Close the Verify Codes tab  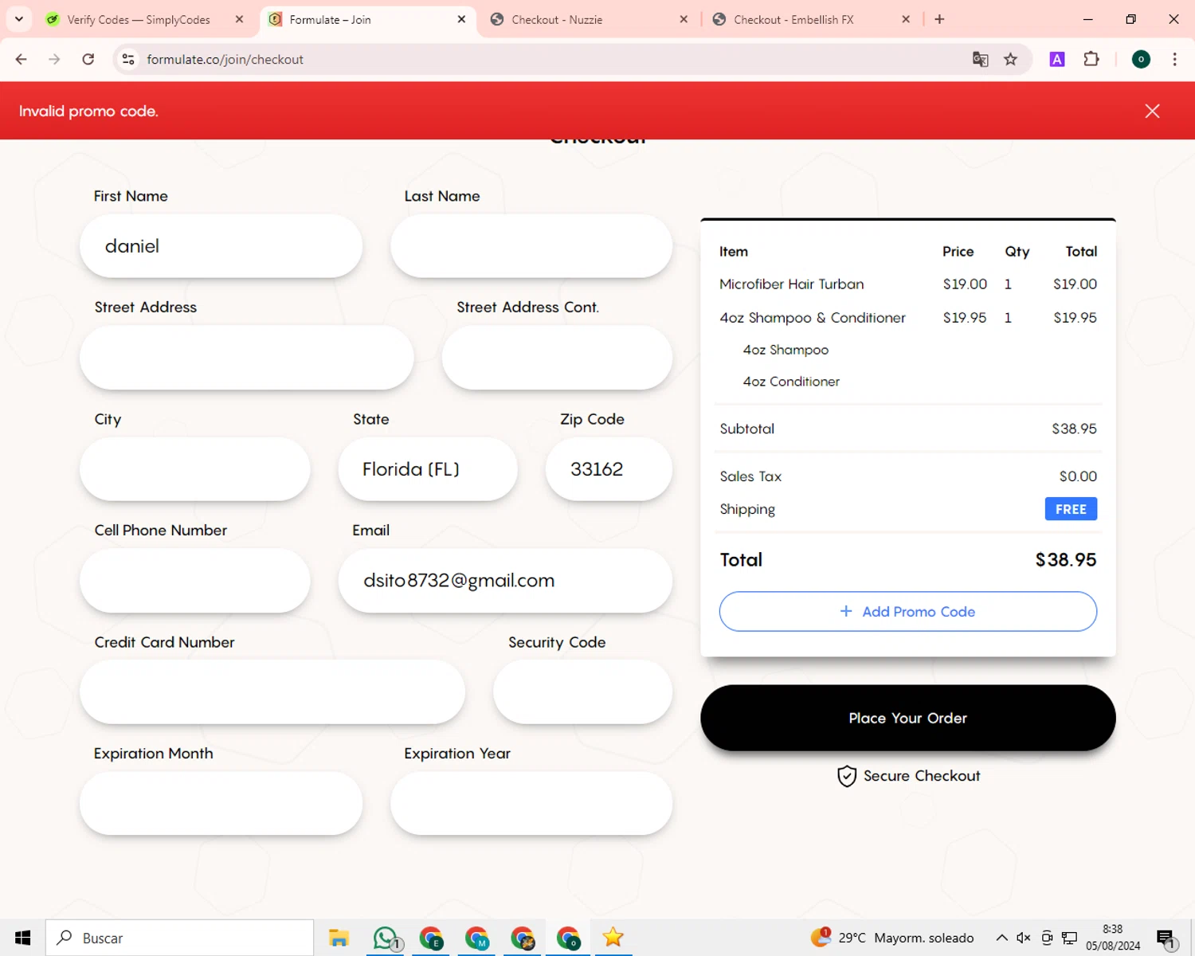[x=239, y=19]
